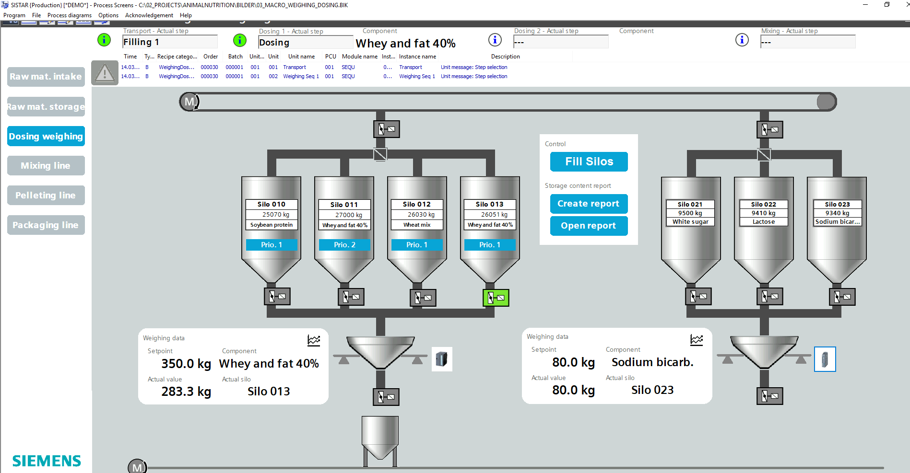This screenshot has width=910, height=473.
Task: Click the controller icon beside left scale
Action: [442, 359]
